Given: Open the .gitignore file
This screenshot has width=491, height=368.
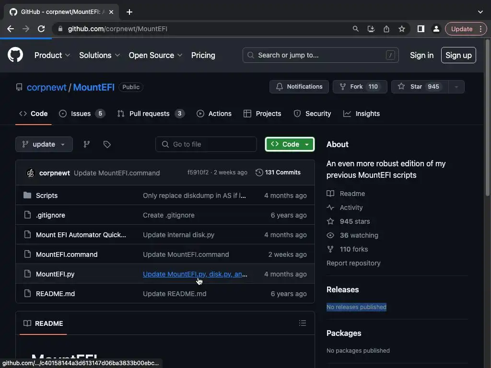Looking at the screenshot, I should coord(50,215).
